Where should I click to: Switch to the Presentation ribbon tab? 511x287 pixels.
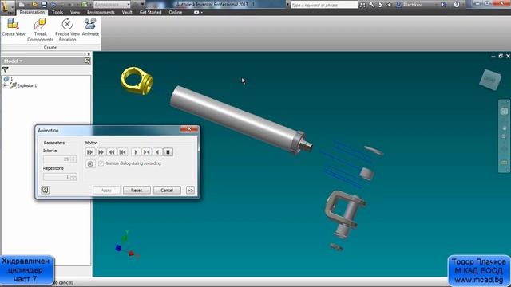click(x=32, y=12)
